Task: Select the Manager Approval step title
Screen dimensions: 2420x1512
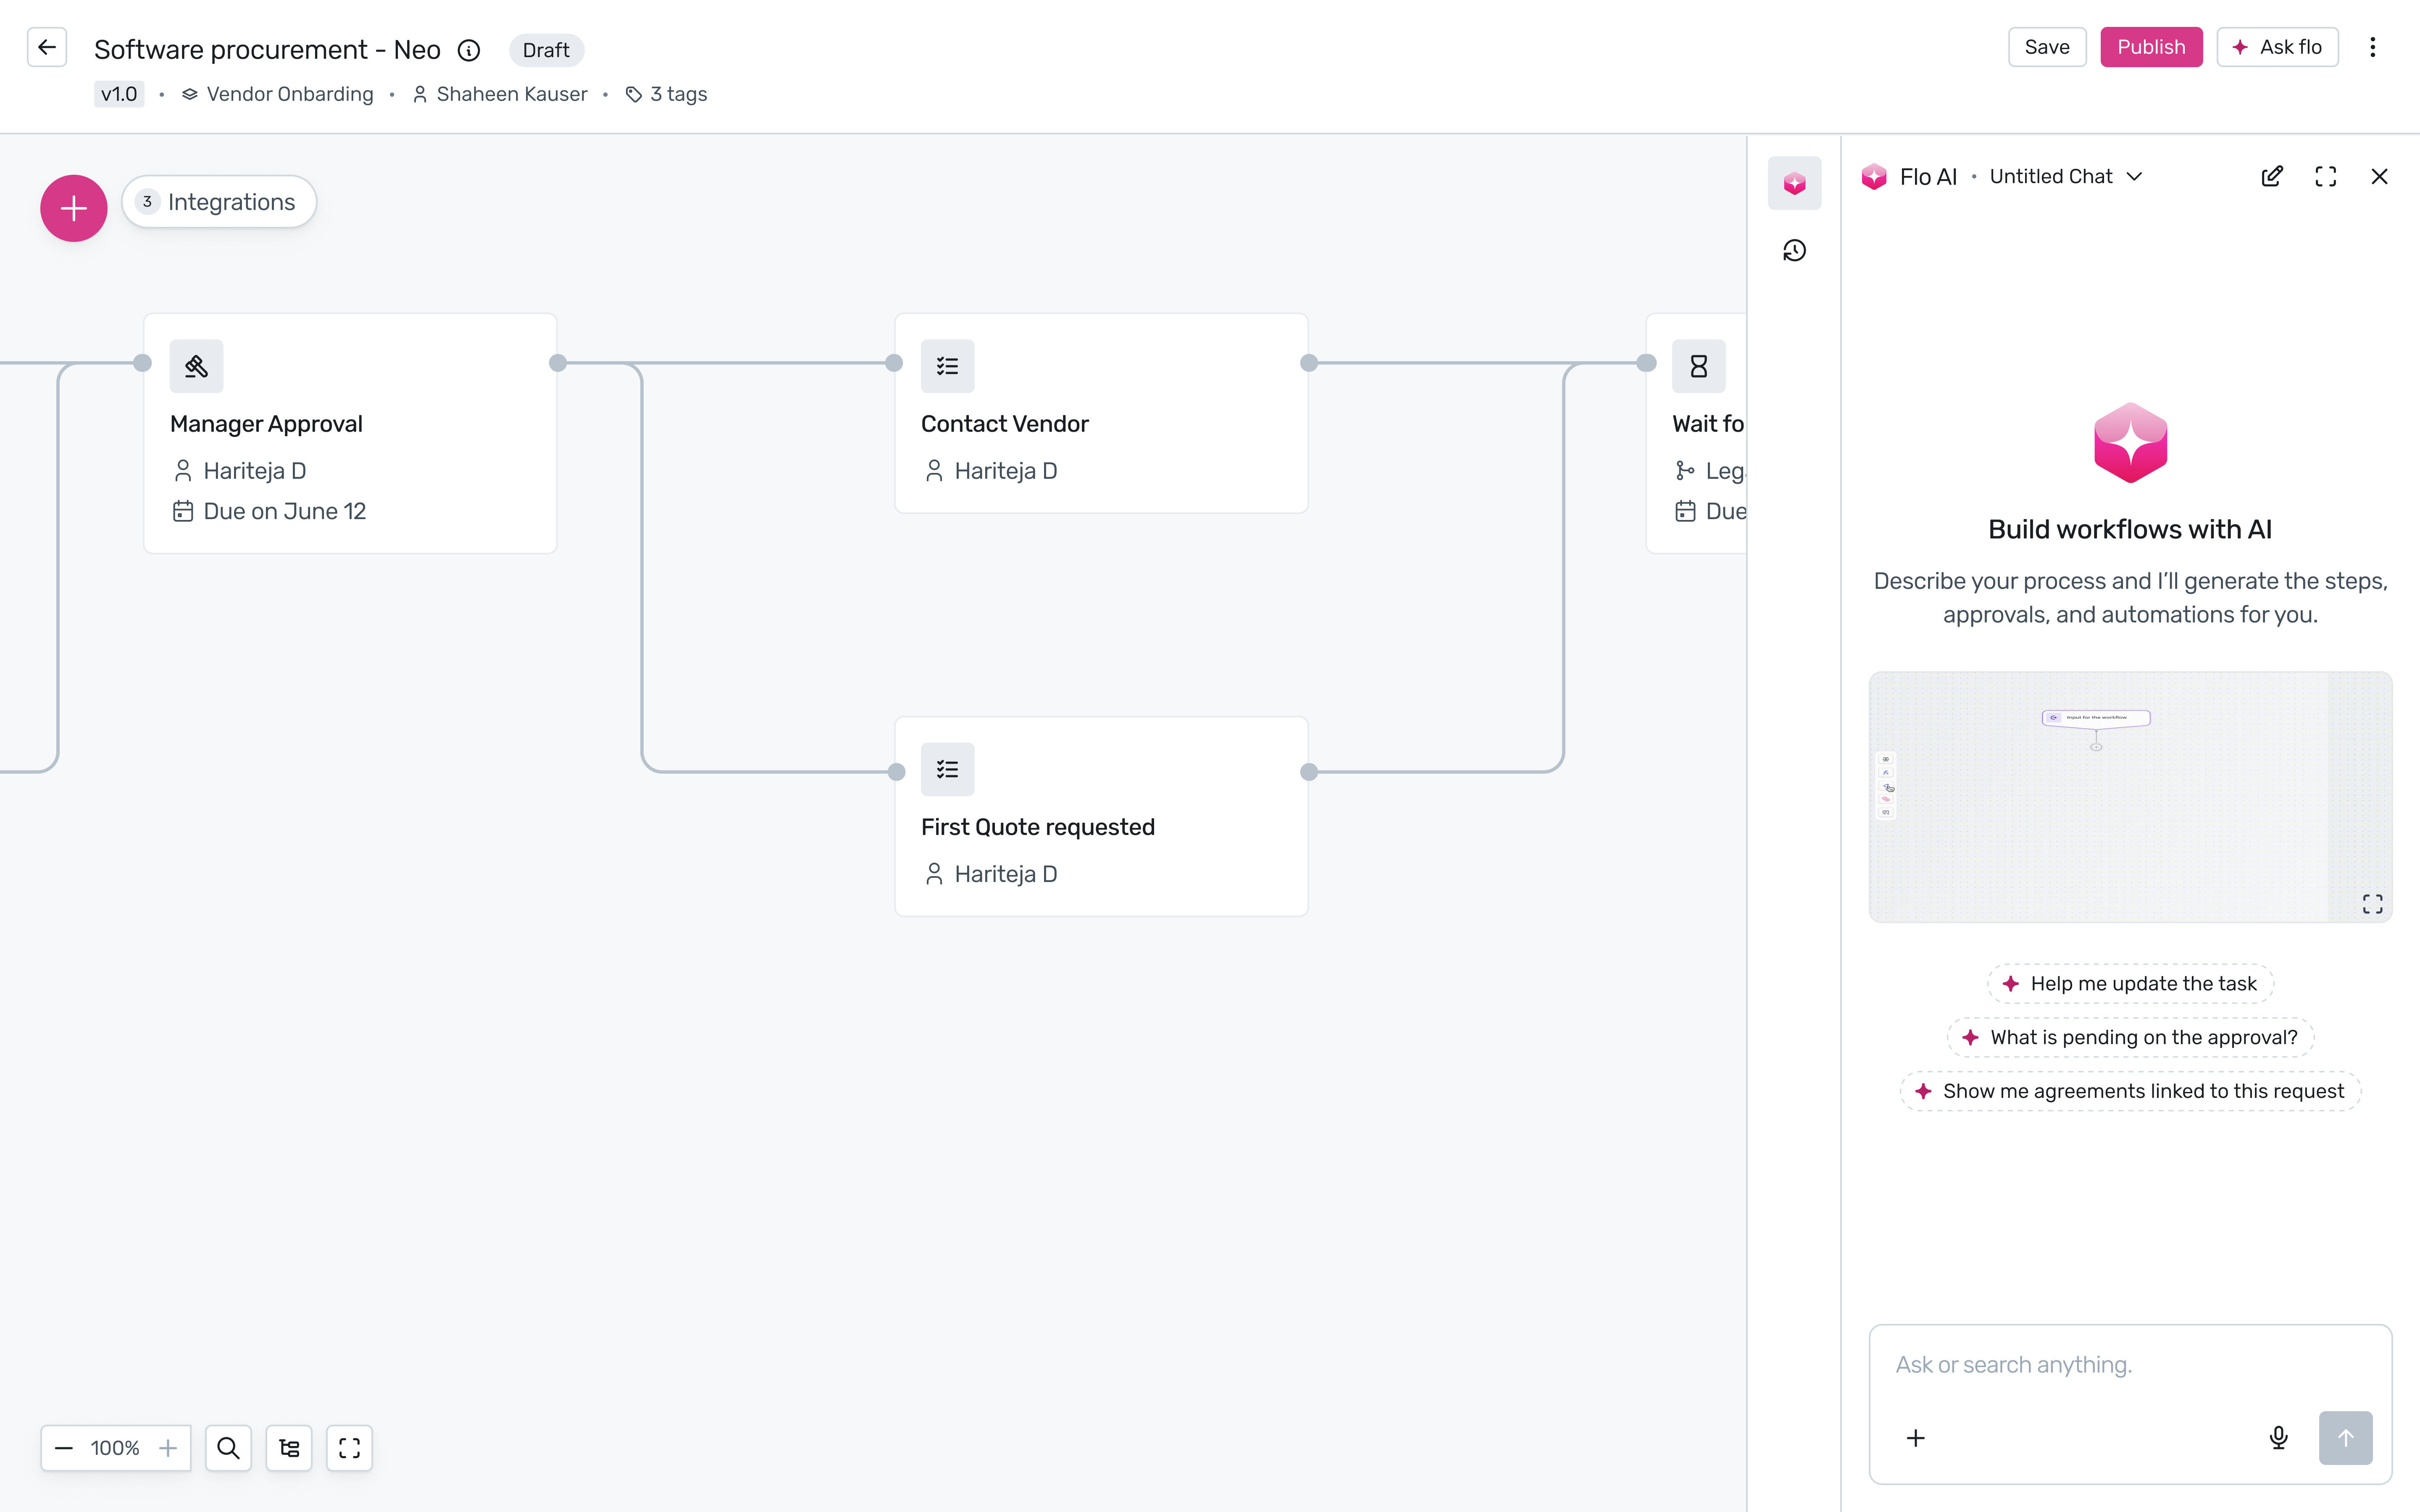Action: point(266,424)
